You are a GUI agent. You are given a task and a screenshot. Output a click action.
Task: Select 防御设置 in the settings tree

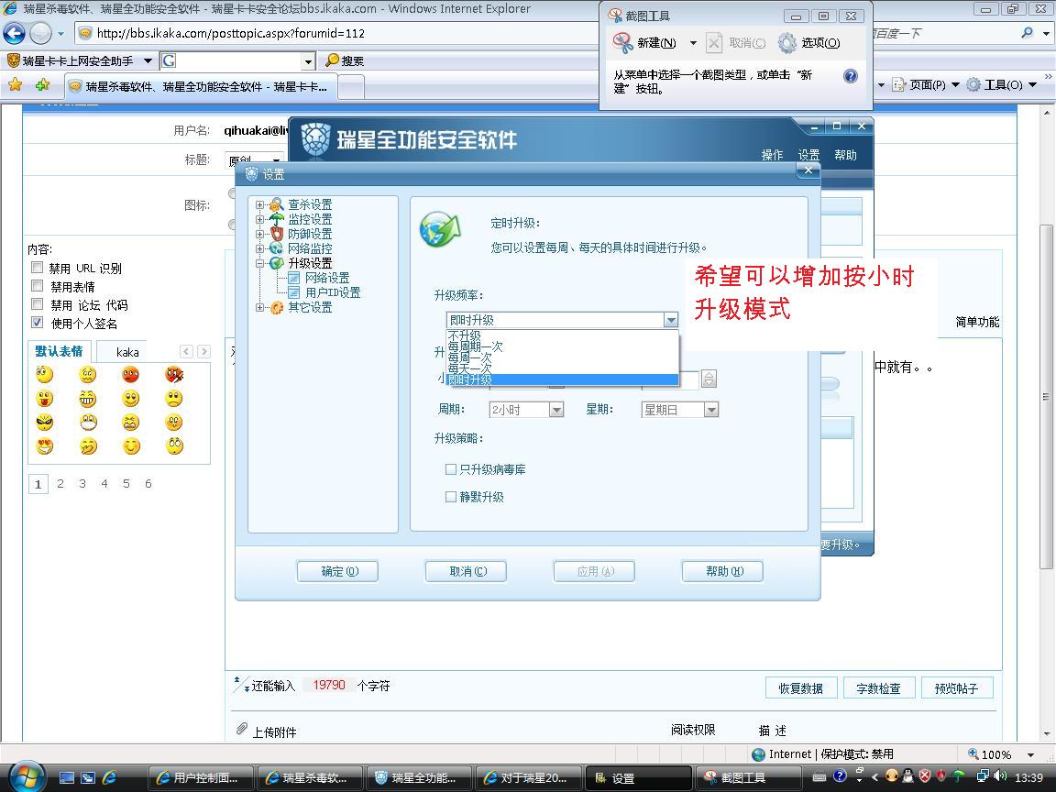(310, 235)
